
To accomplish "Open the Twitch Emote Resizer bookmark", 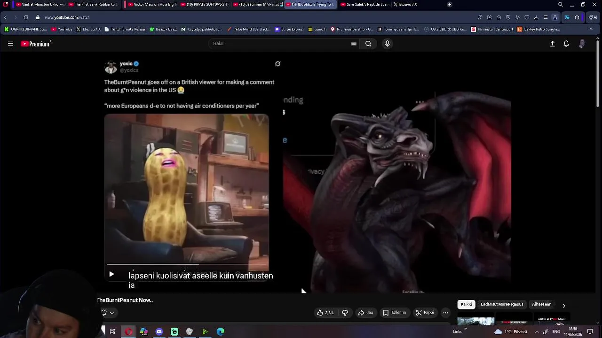I will pyautogui.click(x=125, y=29).
